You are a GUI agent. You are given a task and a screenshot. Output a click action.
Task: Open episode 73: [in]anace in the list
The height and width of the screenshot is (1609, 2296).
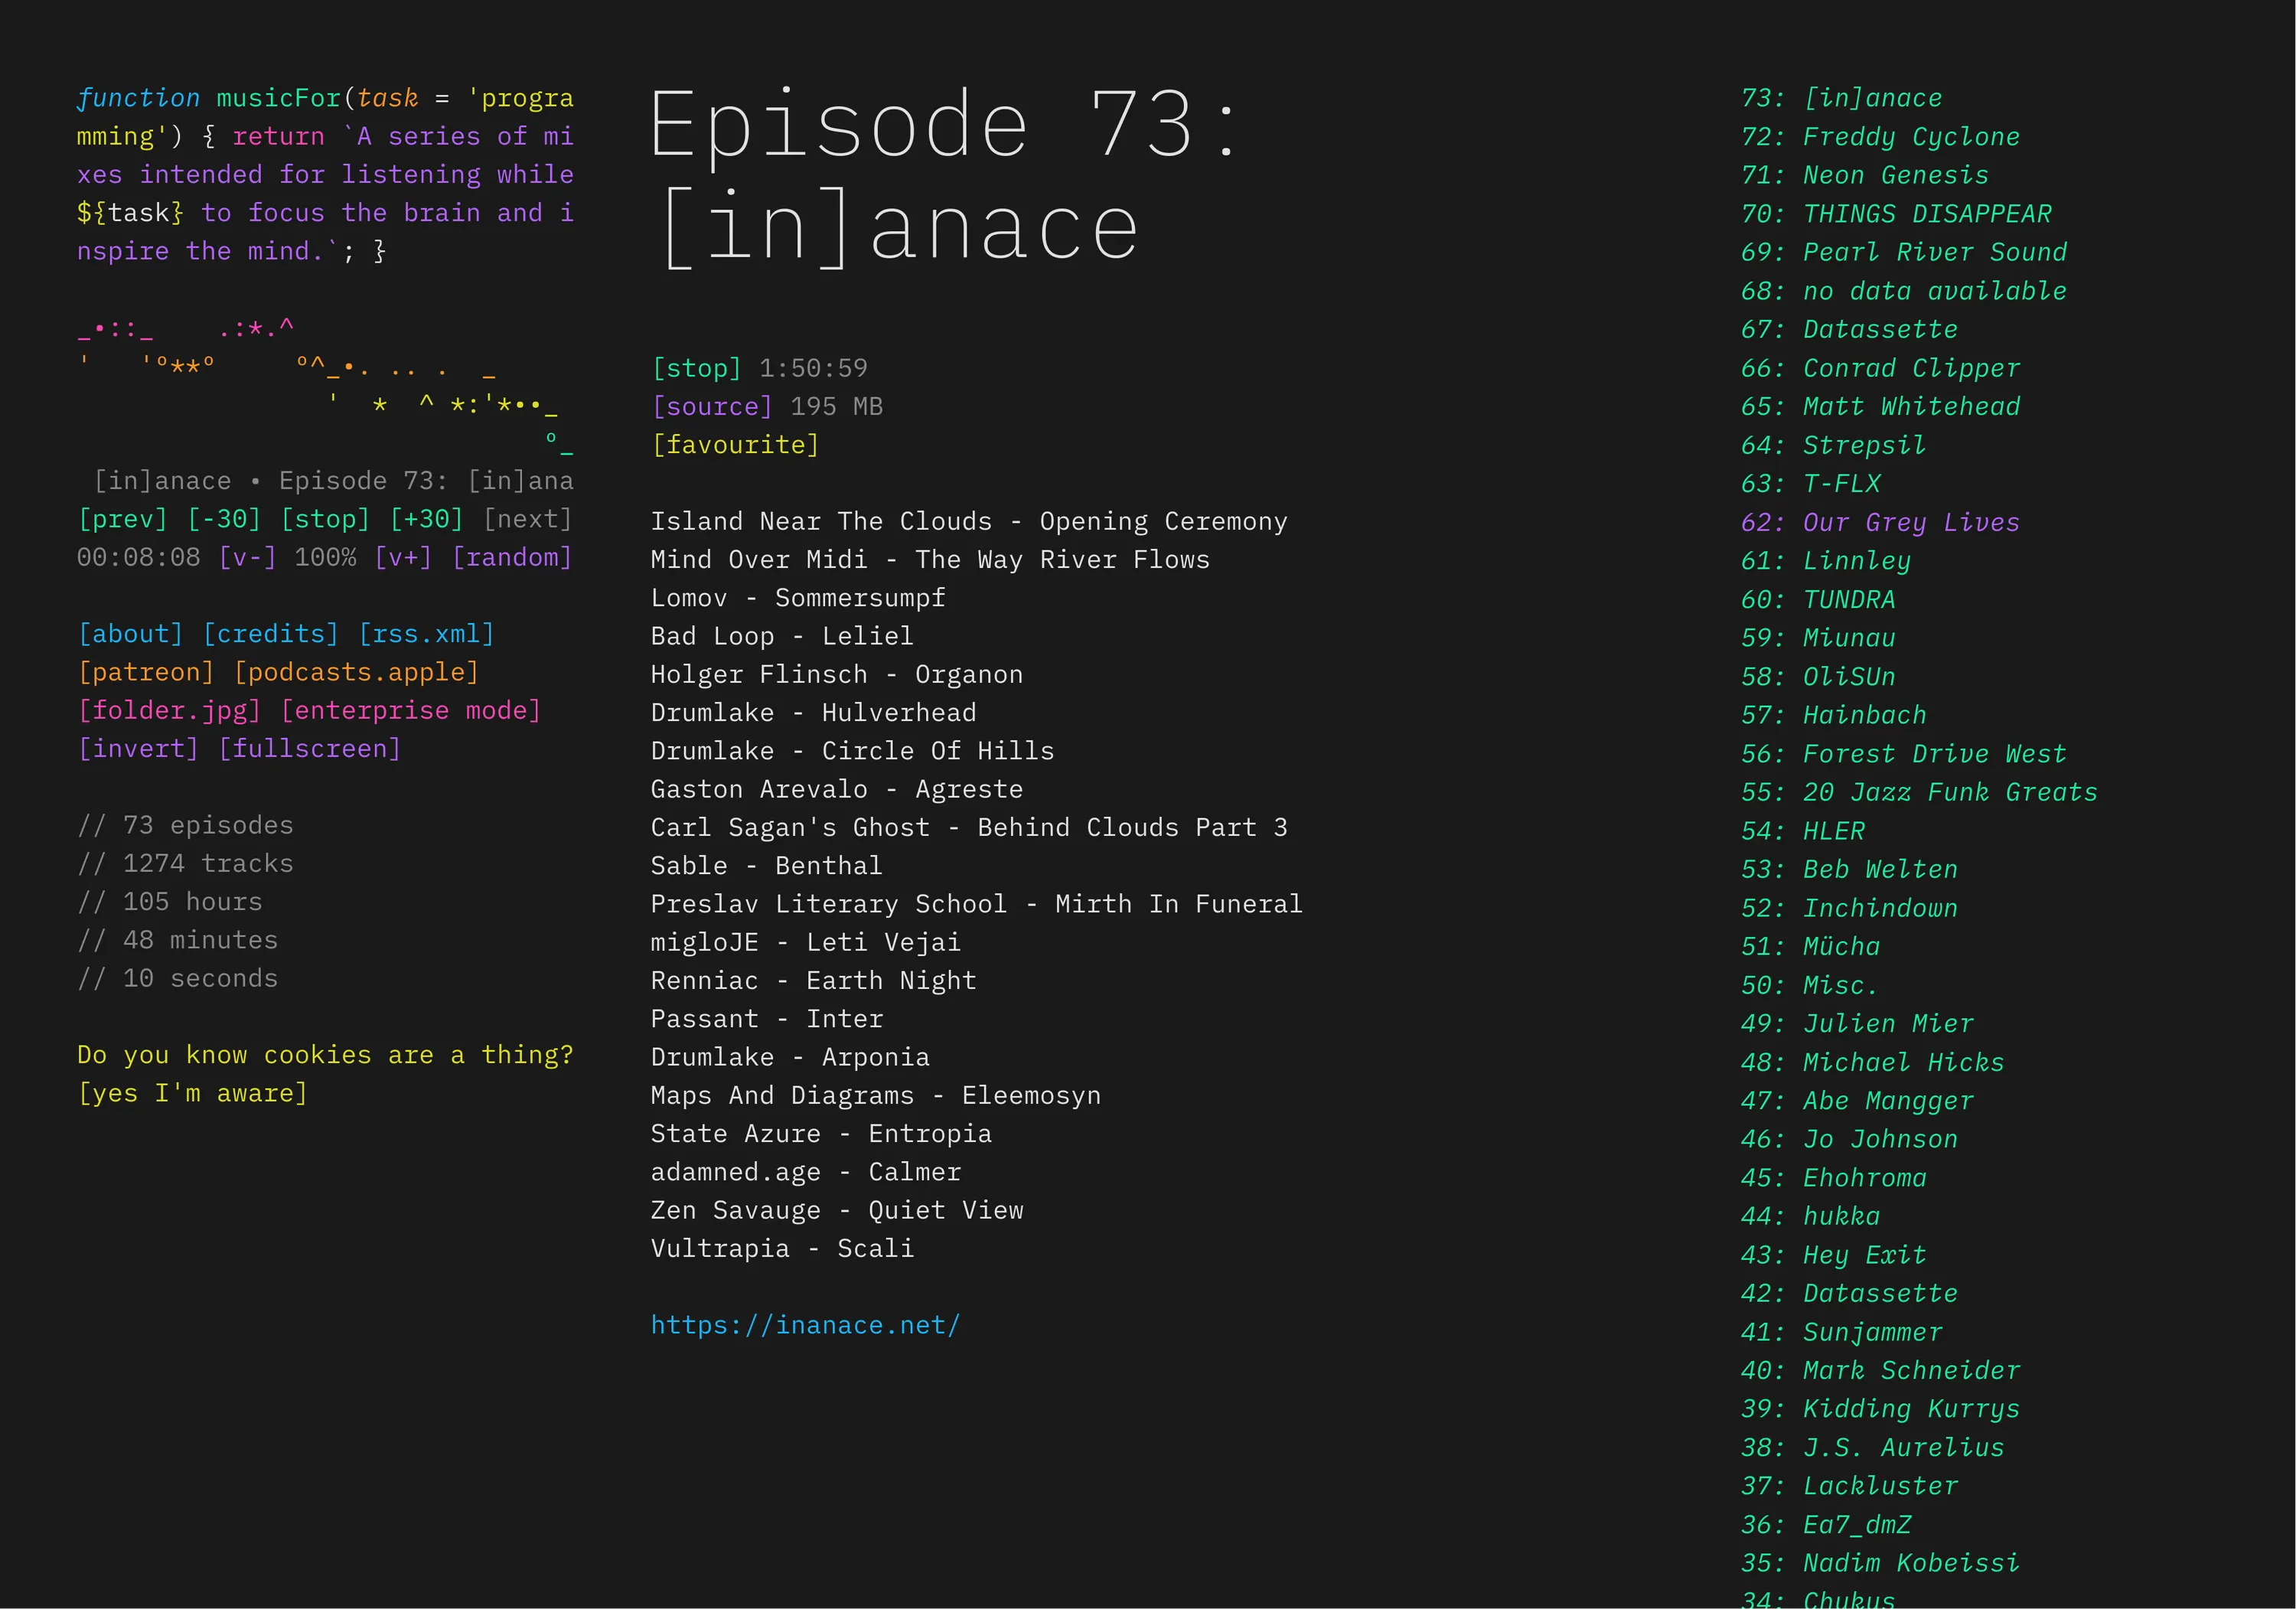pyautogui.click(x=1842, y=98)
